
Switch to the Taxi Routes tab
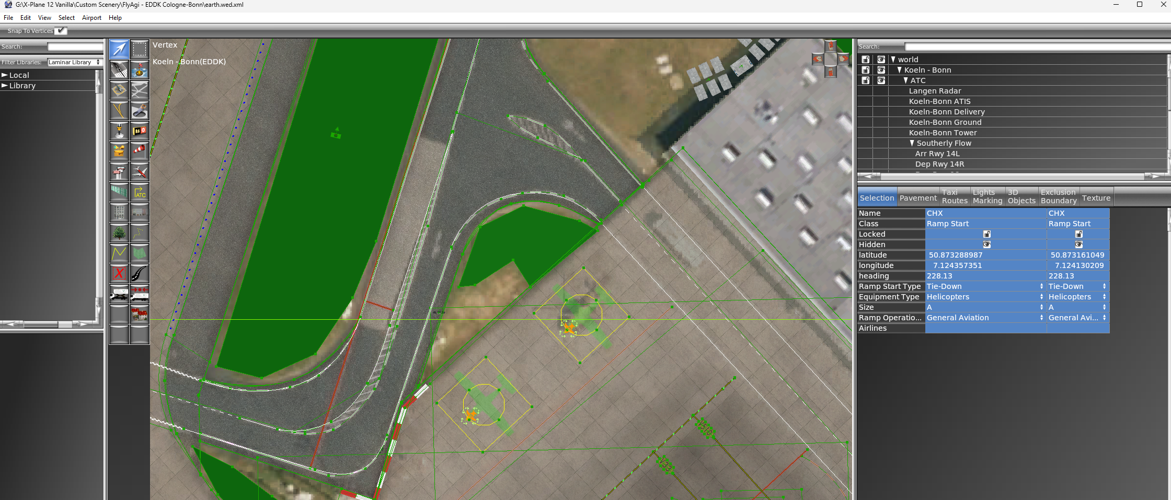pyautogui.click(x=955, y=196)
